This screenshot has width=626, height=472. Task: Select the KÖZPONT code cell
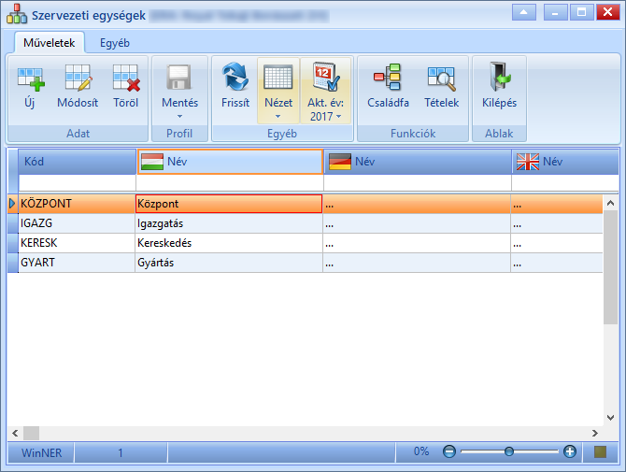pyautogui.click(x=77, y=204)
